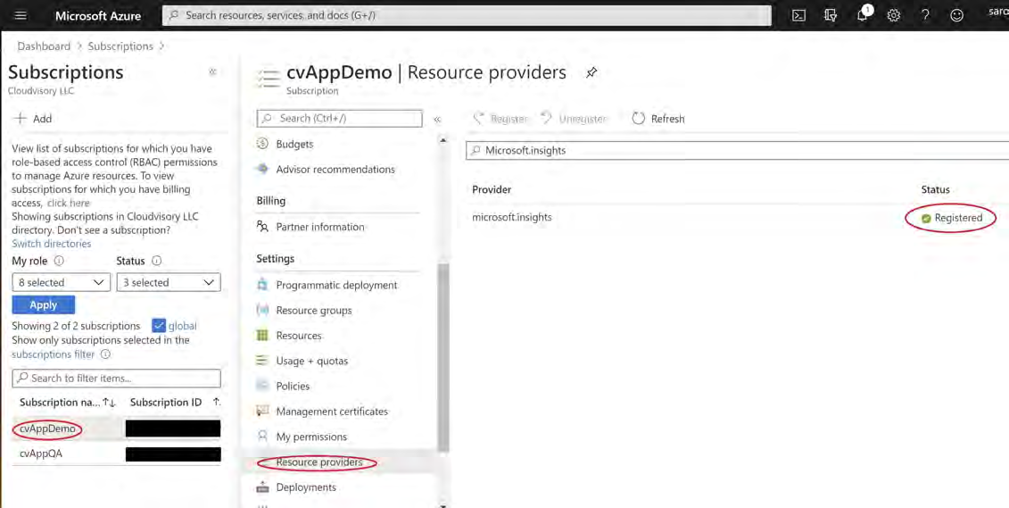1009x508 pixels.
Task: Expand the Status 3 selected dropdown
Action: click(169, 282)
